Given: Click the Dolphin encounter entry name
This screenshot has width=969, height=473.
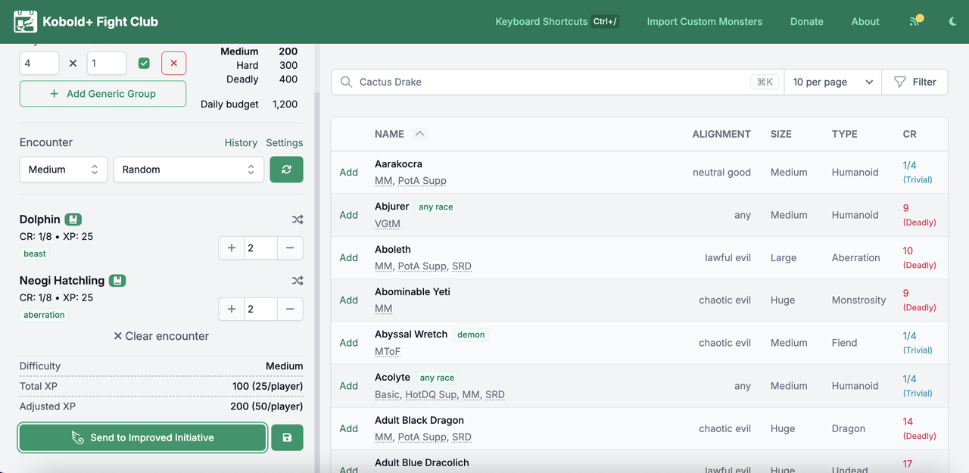Looking at the screenshot, I should (40, 219).
